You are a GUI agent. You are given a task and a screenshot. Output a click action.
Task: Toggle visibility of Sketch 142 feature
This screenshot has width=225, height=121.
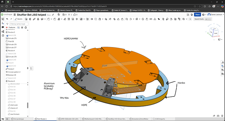7,66
